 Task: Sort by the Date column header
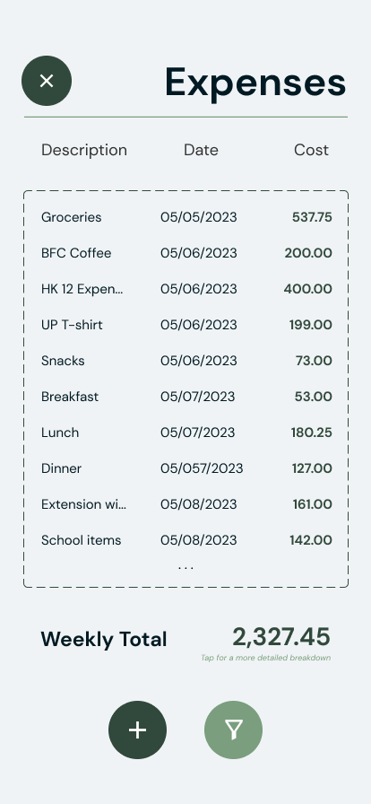tap(201, 150)
